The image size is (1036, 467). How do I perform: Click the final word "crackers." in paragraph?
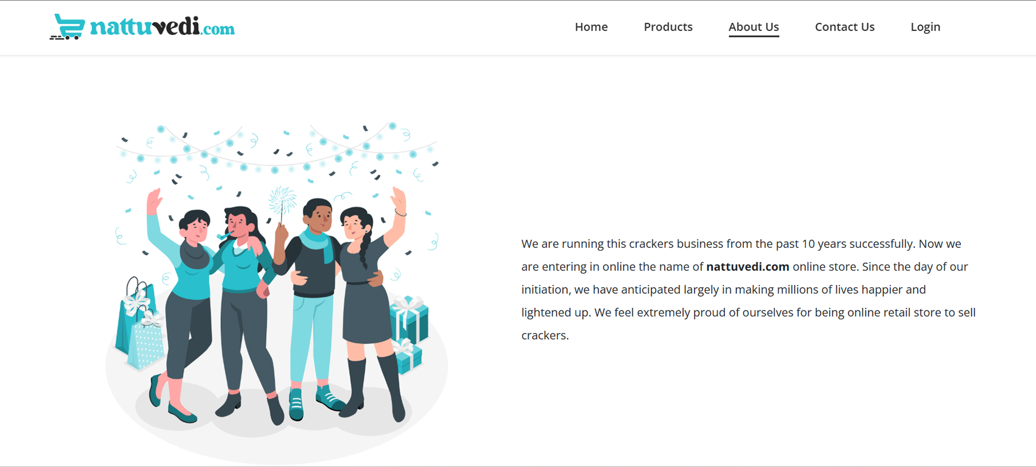(545, 335)
